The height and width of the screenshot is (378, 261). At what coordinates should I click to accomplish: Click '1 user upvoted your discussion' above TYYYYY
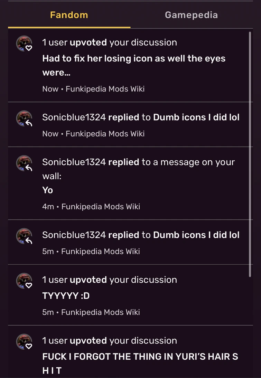pyautogui.click(x=110, y=280)
